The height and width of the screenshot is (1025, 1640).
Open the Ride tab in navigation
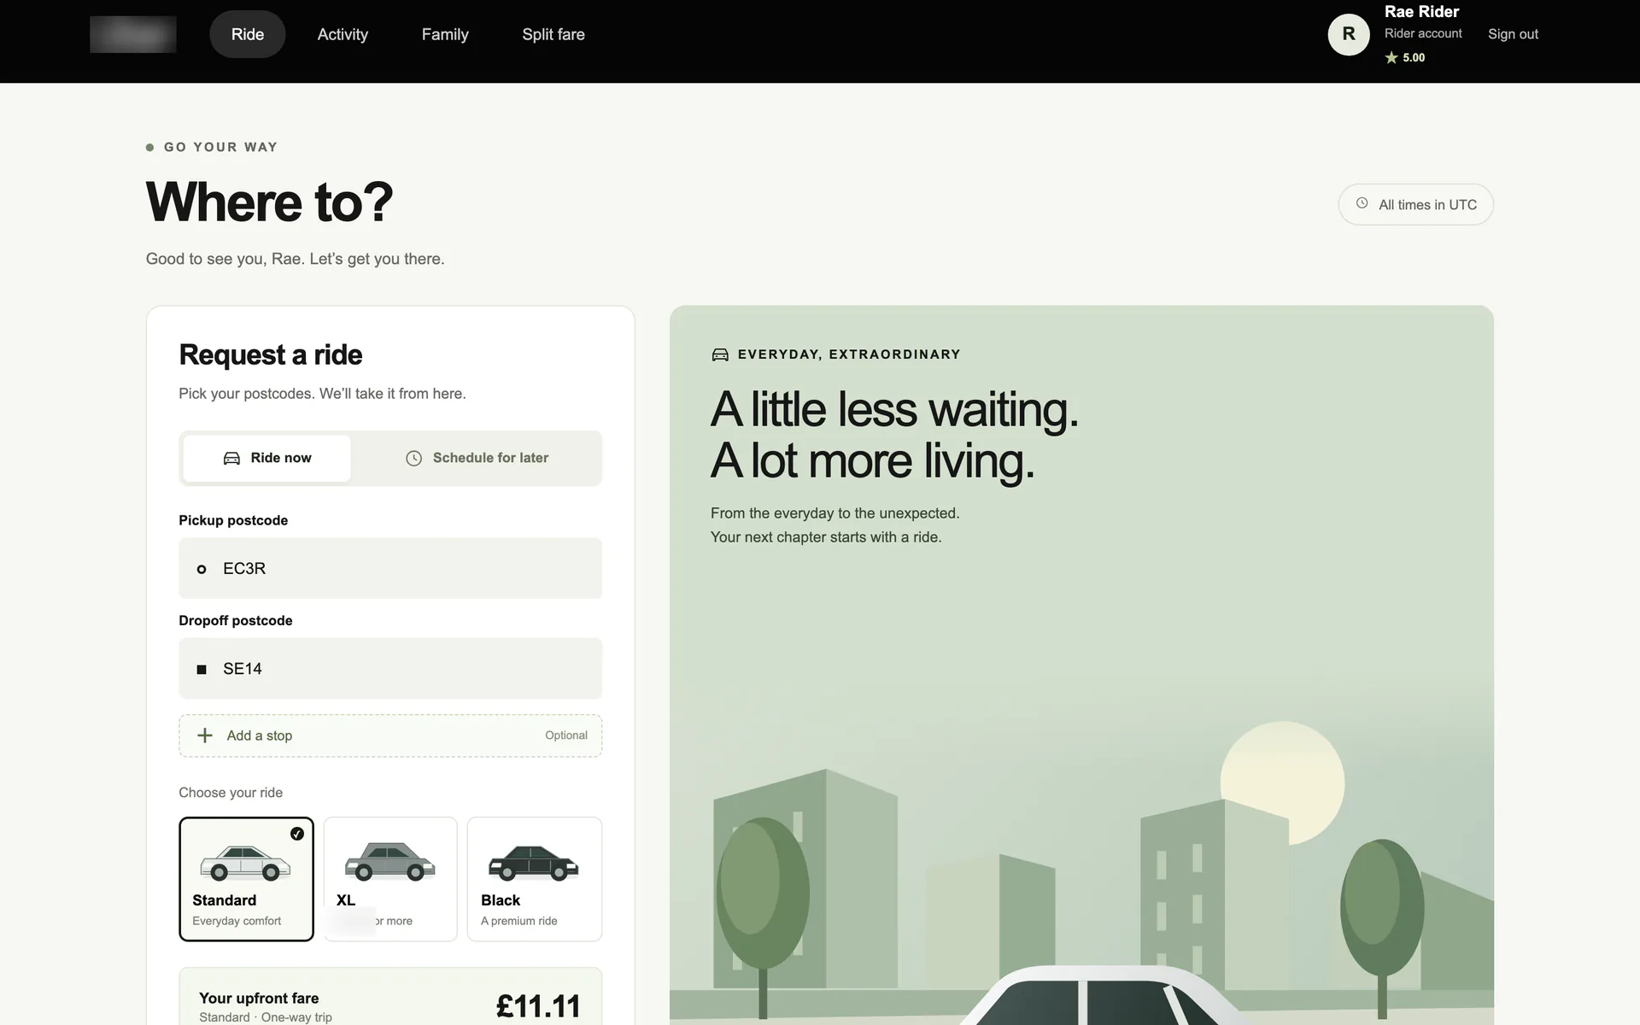248,34
